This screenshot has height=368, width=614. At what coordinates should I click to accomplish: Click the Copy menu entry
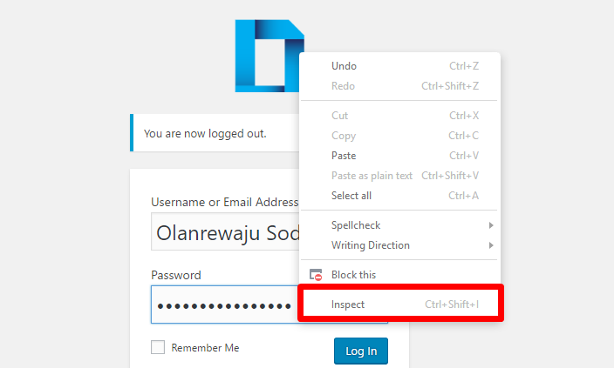coord(399,136)
